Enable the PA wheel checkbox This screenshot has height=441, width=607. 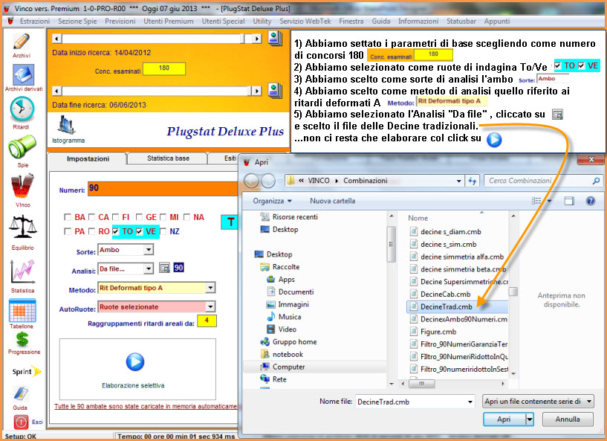click(68, 231)
